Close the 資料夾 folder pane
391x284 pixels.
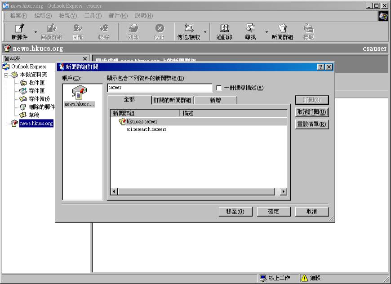(85, 58)
